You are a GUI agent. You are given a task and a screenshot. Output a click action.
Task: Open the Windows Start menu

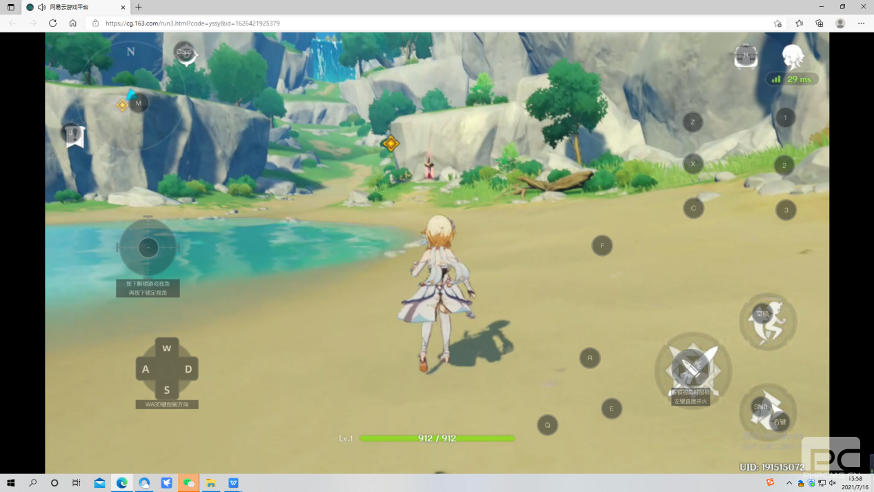[10, 483]
